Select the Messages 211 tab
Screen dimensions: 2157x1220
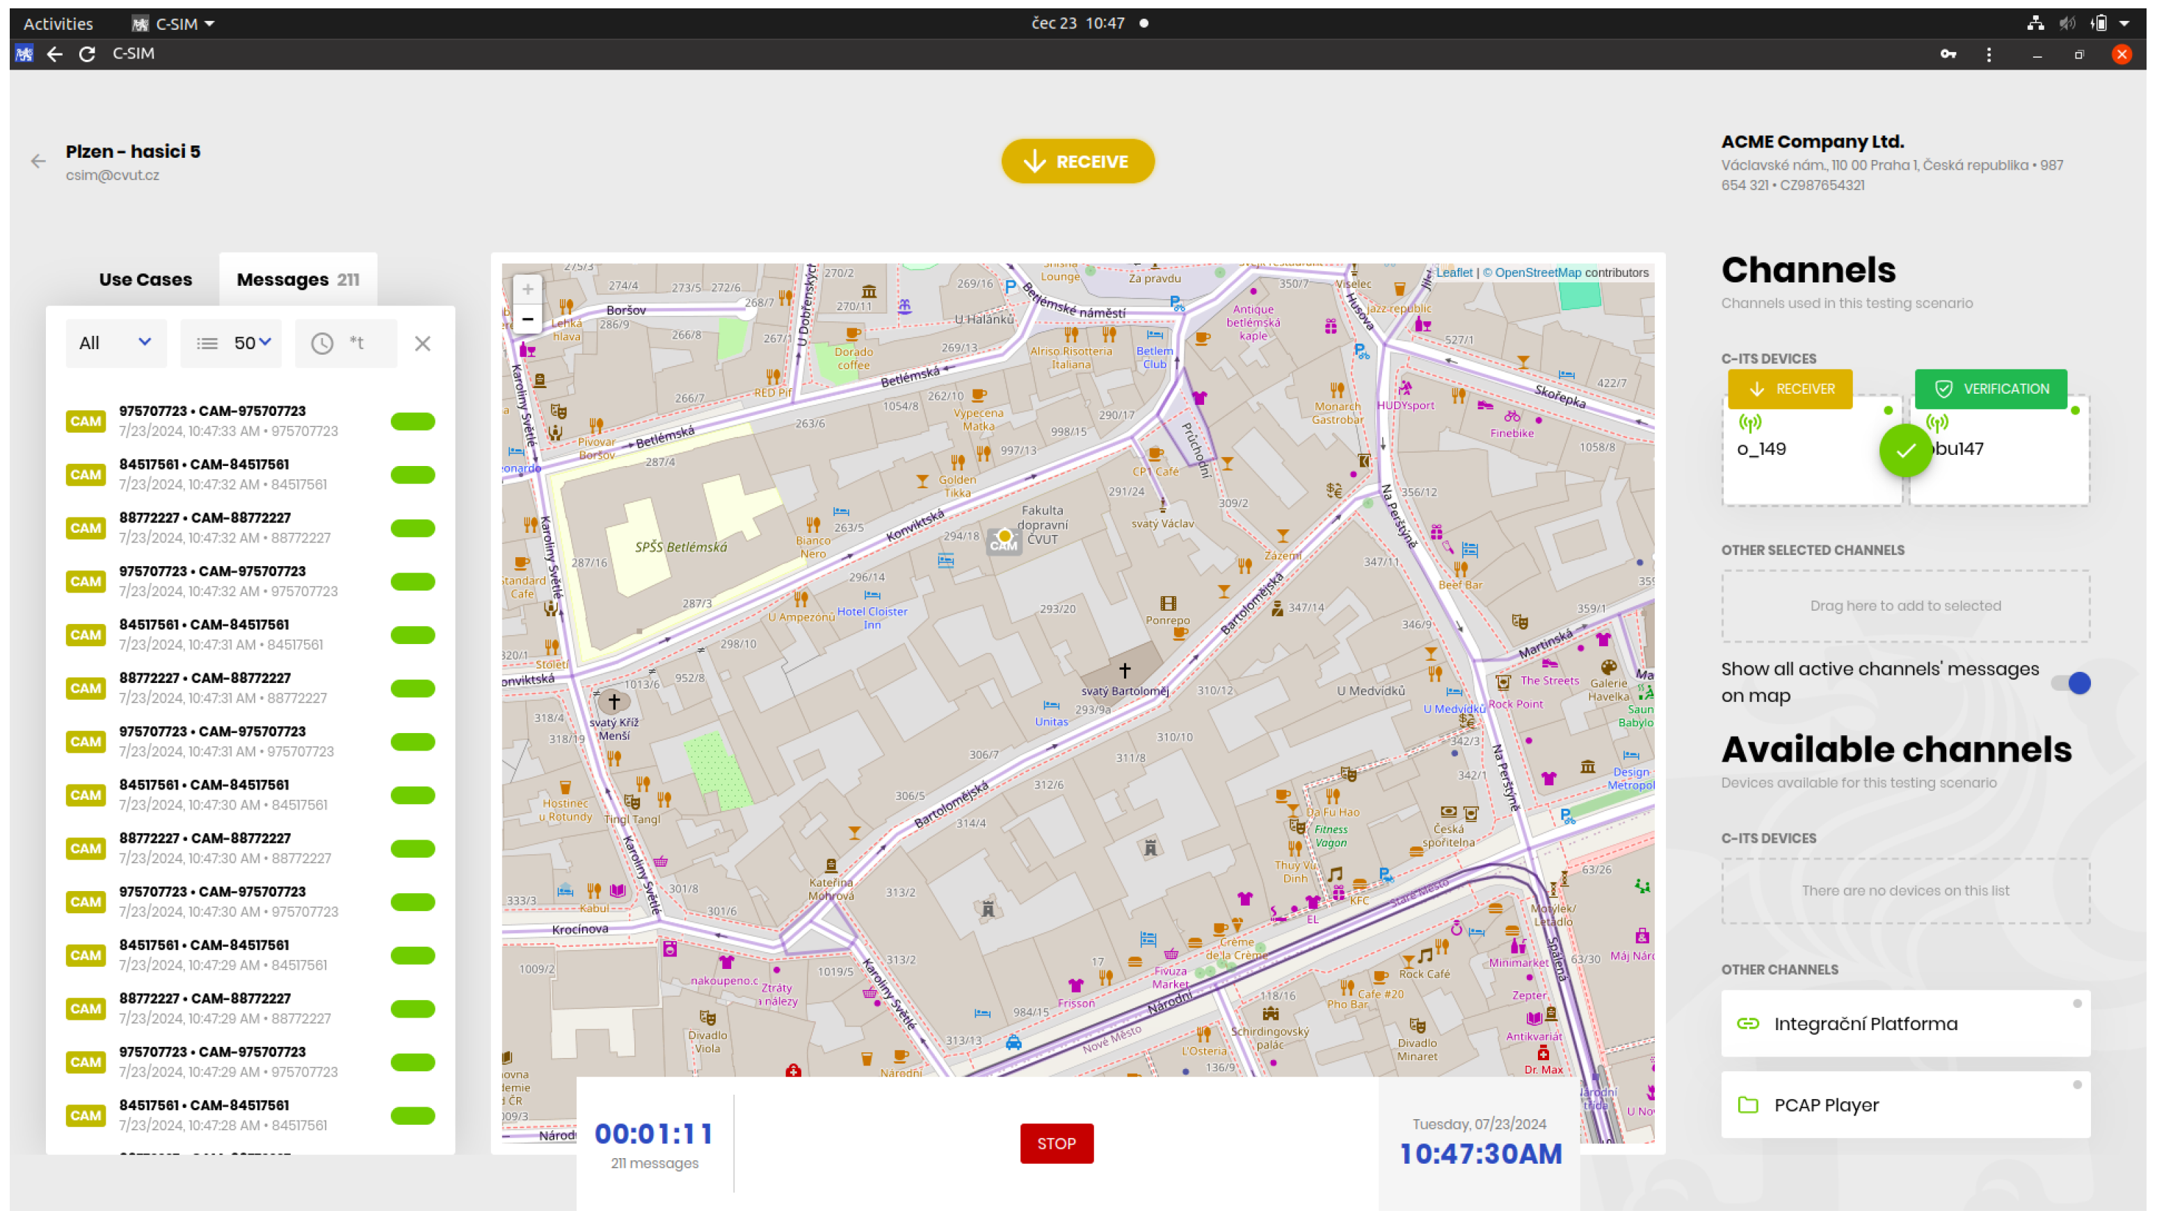(x=298, y=280)
